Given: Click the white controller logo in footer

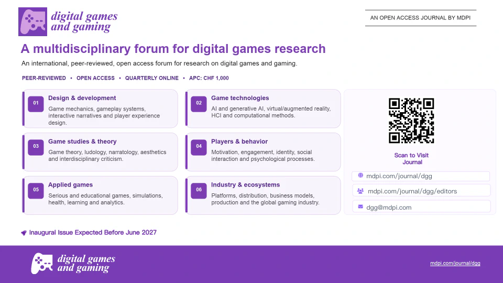Looking at the screenshot, I should pyautogui.click(x=42, y=264).
